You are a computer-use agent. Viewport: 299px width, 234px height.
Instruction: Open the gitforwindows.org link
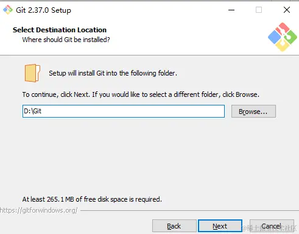coord(38,210)
